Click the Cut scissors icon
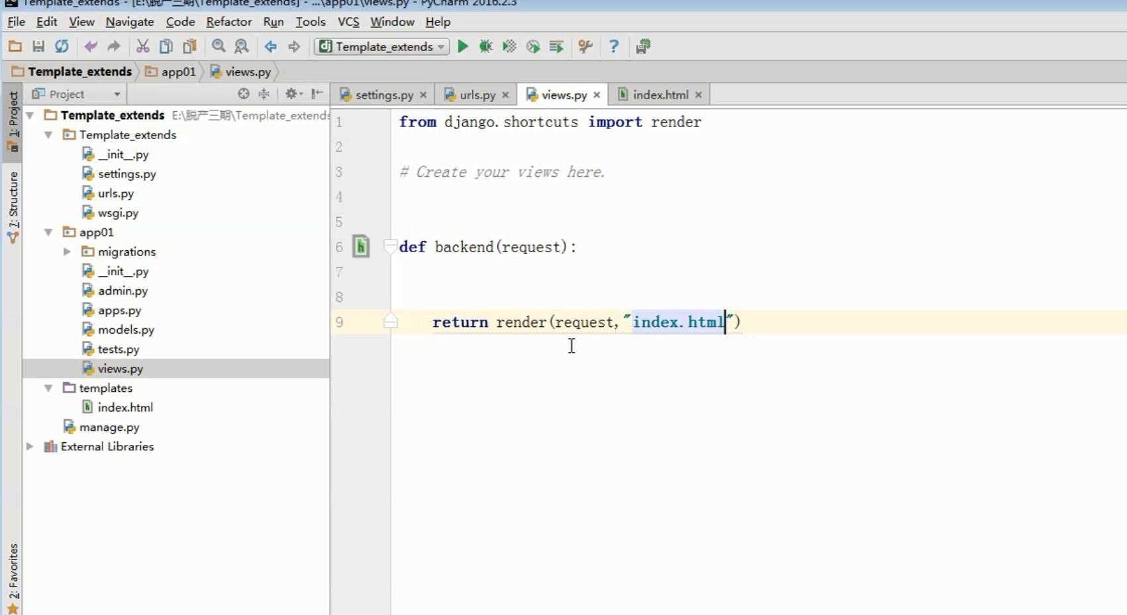Viewport: 1127px width, 615px height. [x=142, y=46]
